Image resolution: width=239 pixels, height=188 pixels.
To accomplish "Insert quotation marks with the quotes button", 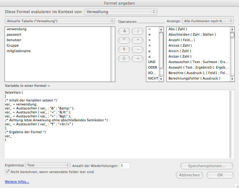I will [x=124, y=40].
